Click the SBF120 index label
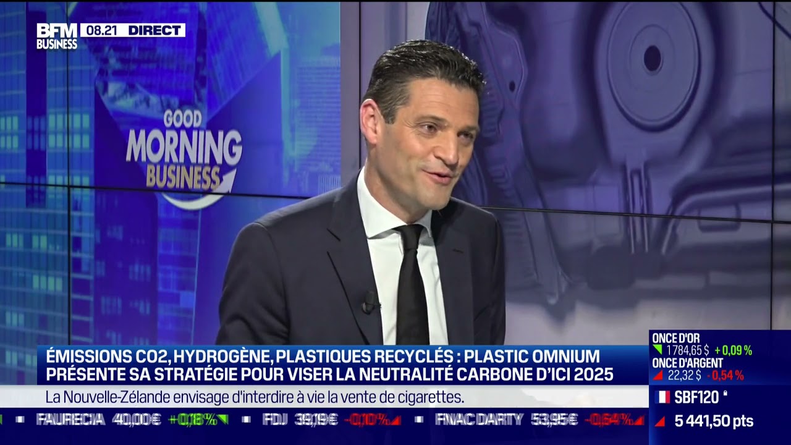Screen dimensions: 791x445 coord(696,397)
